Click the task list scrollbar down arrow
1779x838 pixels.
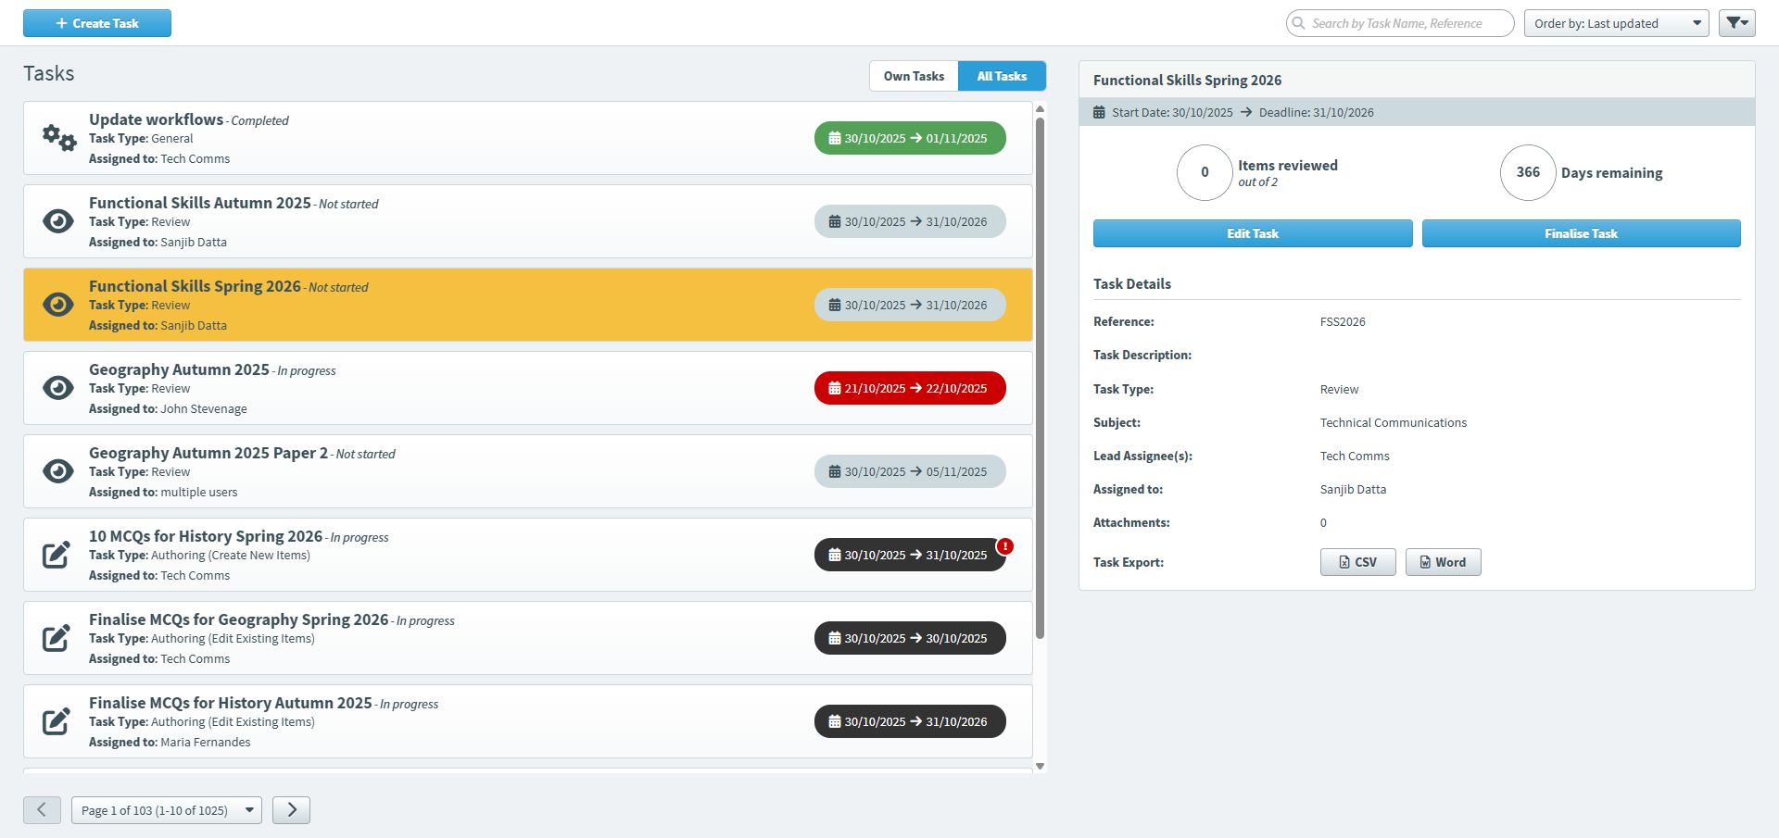(x=1040, y=766)
